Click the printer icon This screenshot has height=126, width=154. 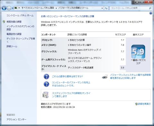105,77
